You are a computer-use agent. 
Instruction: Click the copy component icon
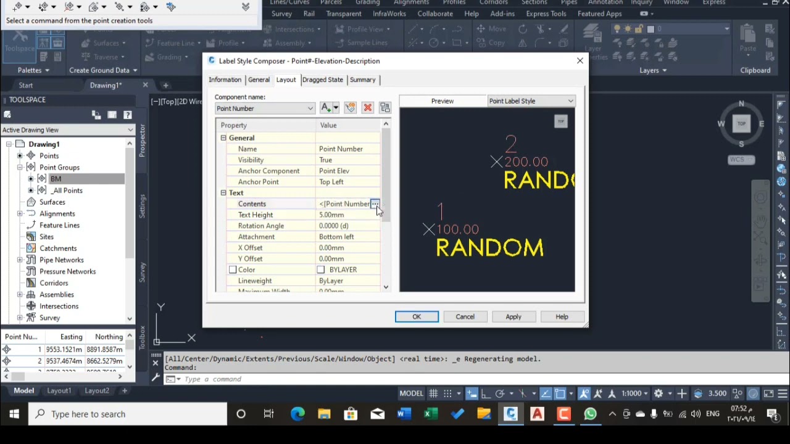tap(350, 108)
